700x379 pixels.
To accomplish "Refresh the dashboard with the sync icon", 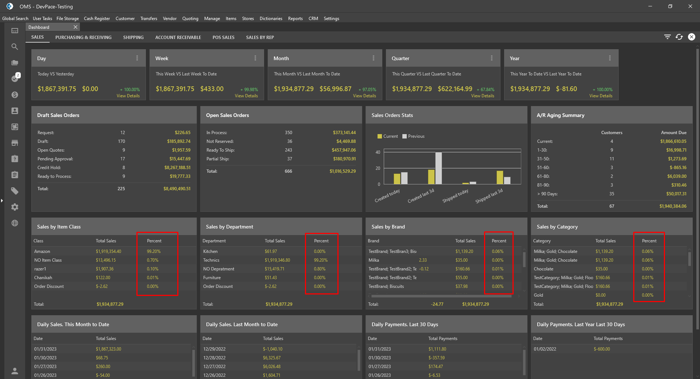I will coord(679,37).
